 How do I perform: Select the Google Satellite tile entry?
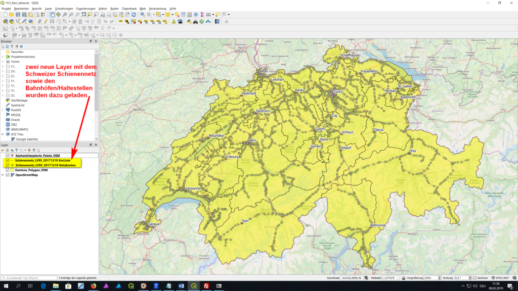[x=26, y=139]
